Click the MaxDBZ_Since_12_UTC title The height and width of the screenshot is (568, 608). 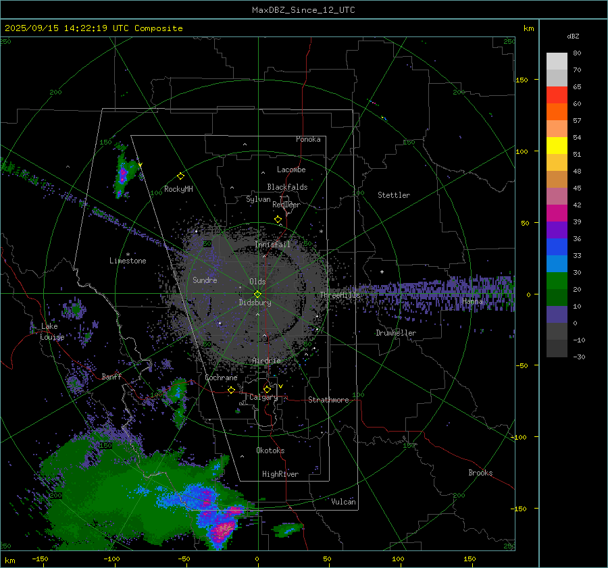point(303,10)
